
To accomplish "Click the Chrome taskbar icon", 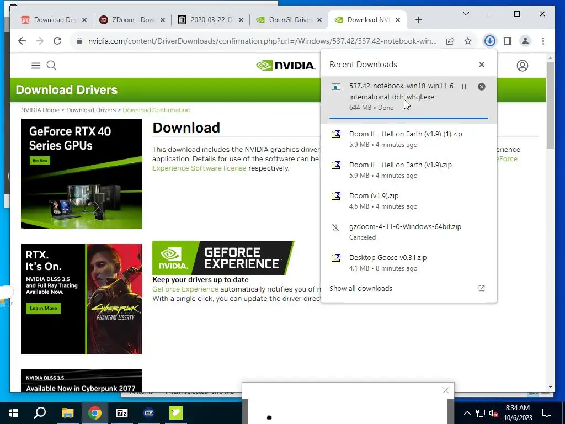I will [x=95, y=413].
